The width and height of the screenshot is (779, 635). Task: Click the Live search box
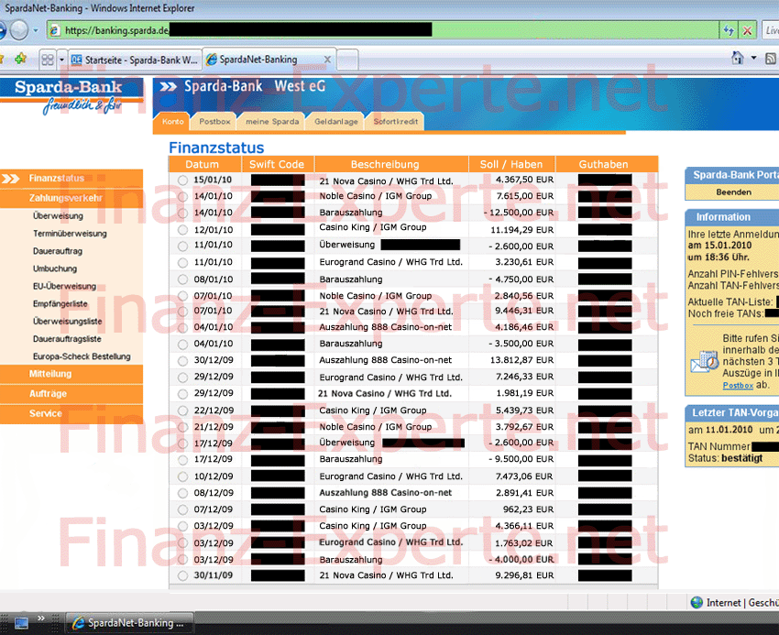(x=771, y=30)
